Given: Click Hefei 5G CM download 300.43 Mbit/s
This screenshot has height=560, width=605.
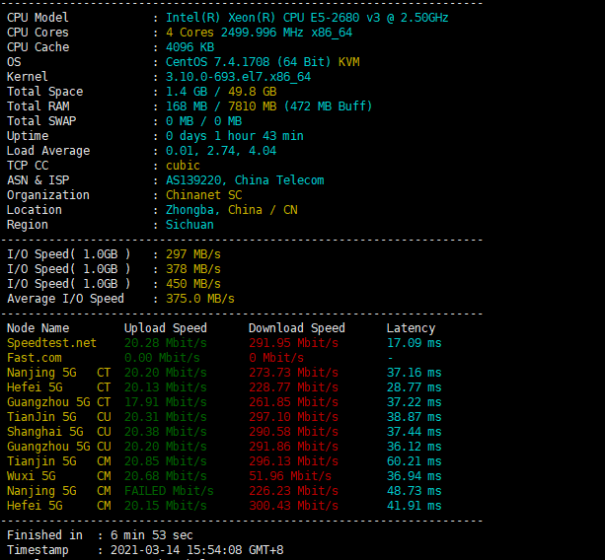Looking at the screenshot, I should 294,506.
